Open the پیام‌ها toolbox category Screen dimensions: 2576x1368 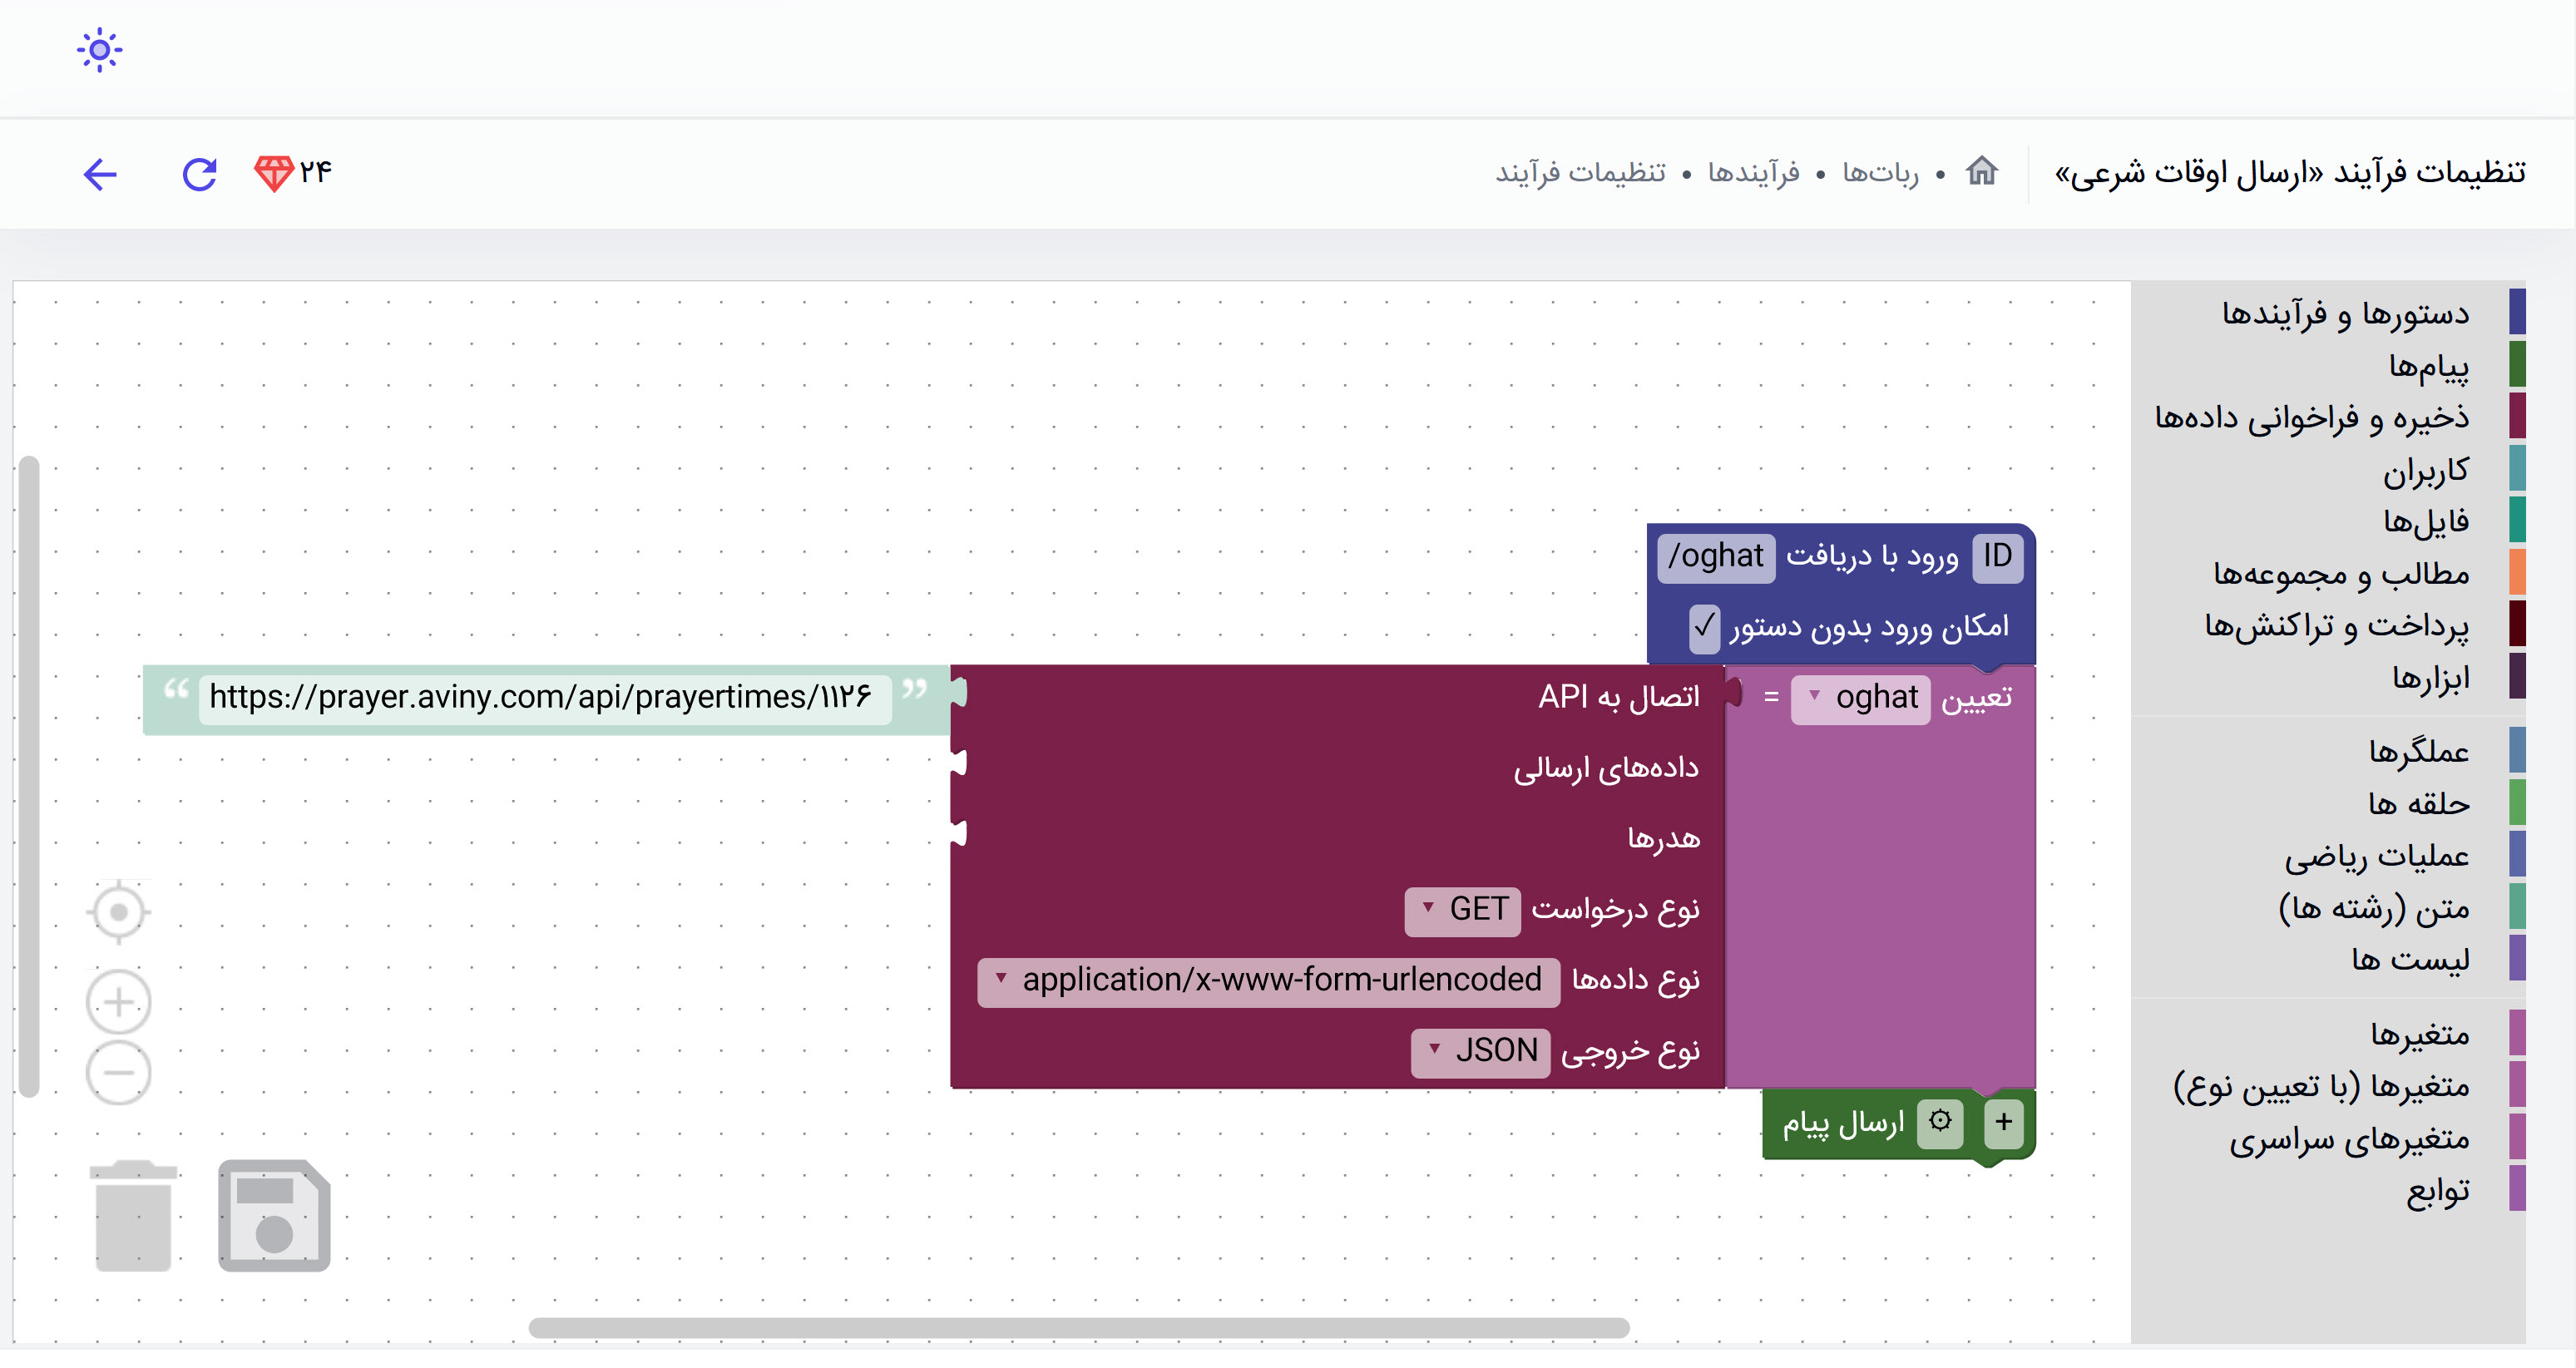pyautogui.click(x=2428, y=366)
